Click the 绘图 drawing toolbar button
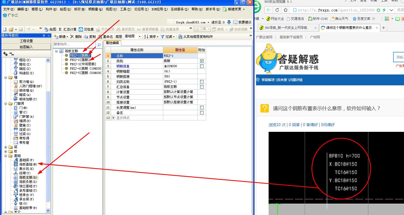Image resolution: width=404 pixels, height=215 pixels. (x=50, y=29)
